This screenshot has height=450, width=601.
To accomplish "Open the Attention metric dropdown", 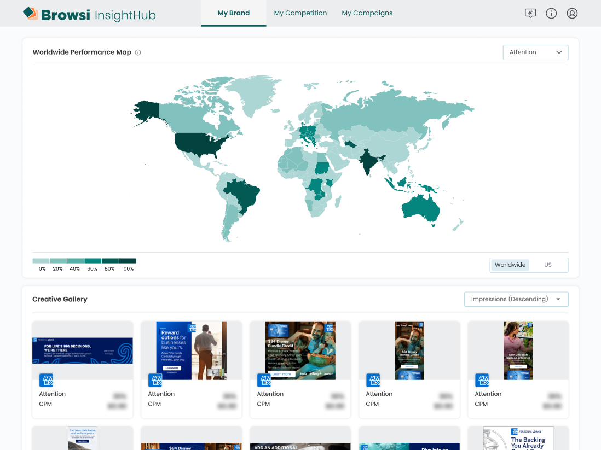I will pos(535,52).
